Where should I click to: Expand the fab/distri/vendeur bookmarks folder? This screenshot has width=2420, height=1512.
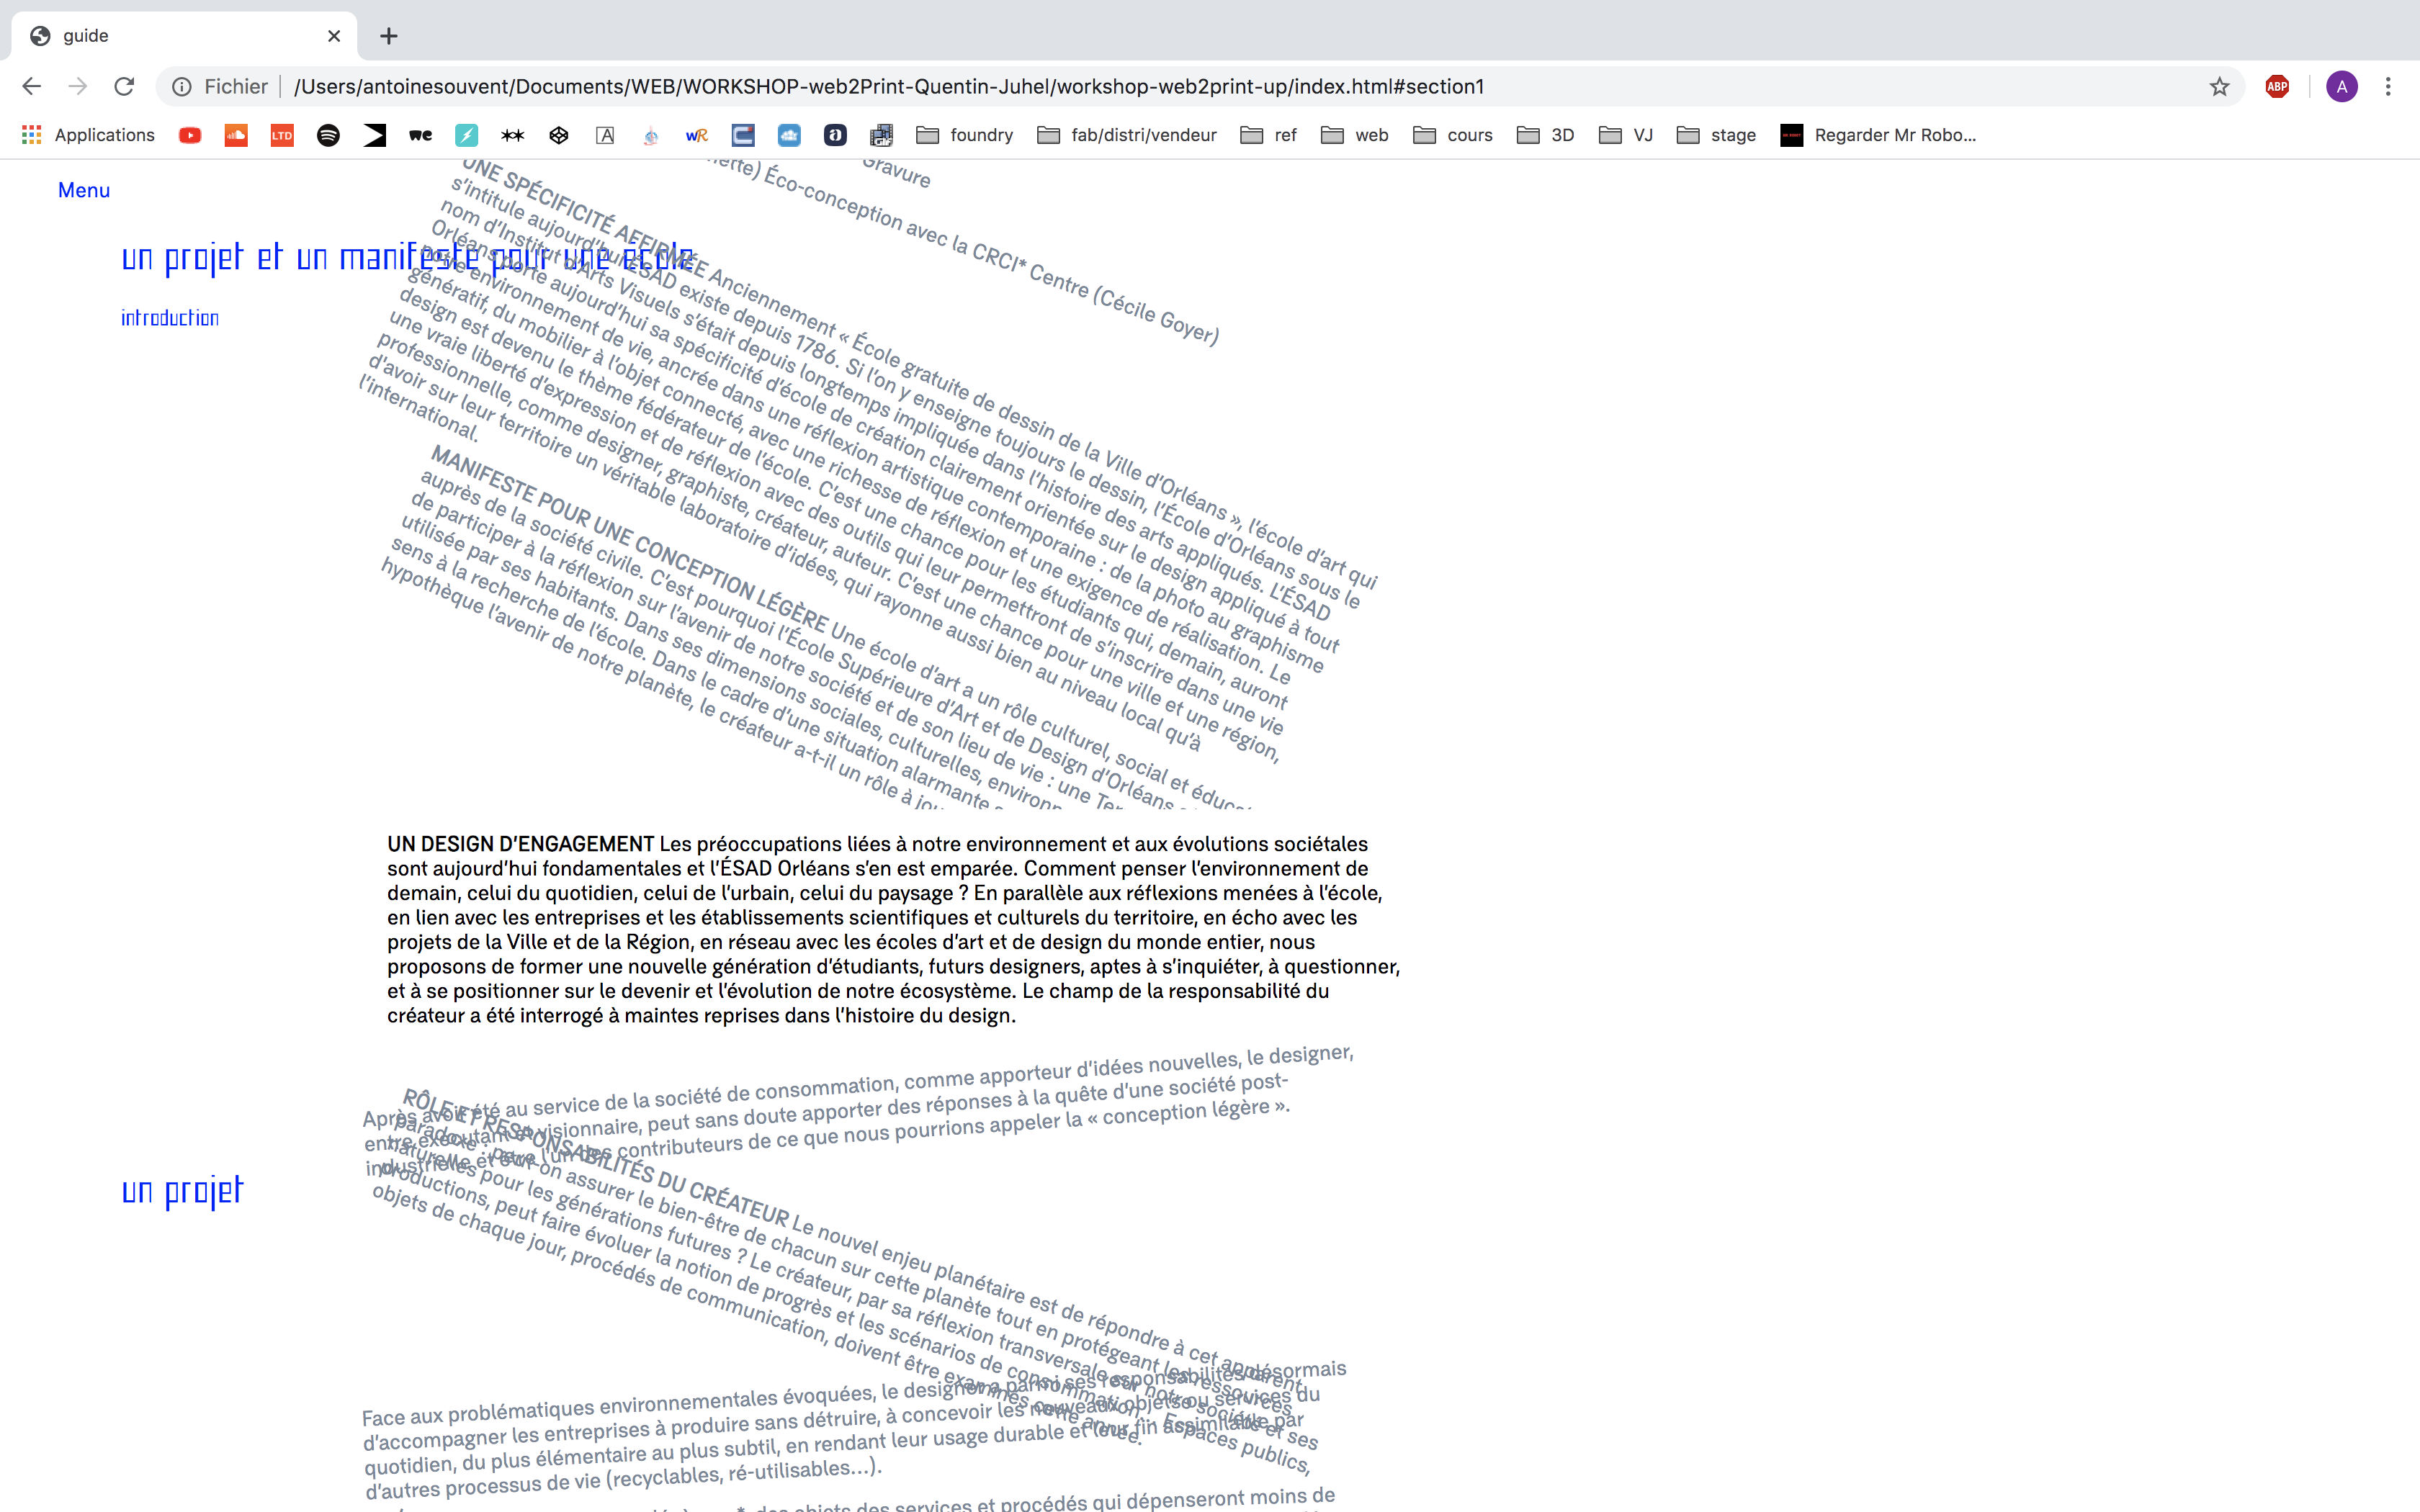tap(1127, 135)
